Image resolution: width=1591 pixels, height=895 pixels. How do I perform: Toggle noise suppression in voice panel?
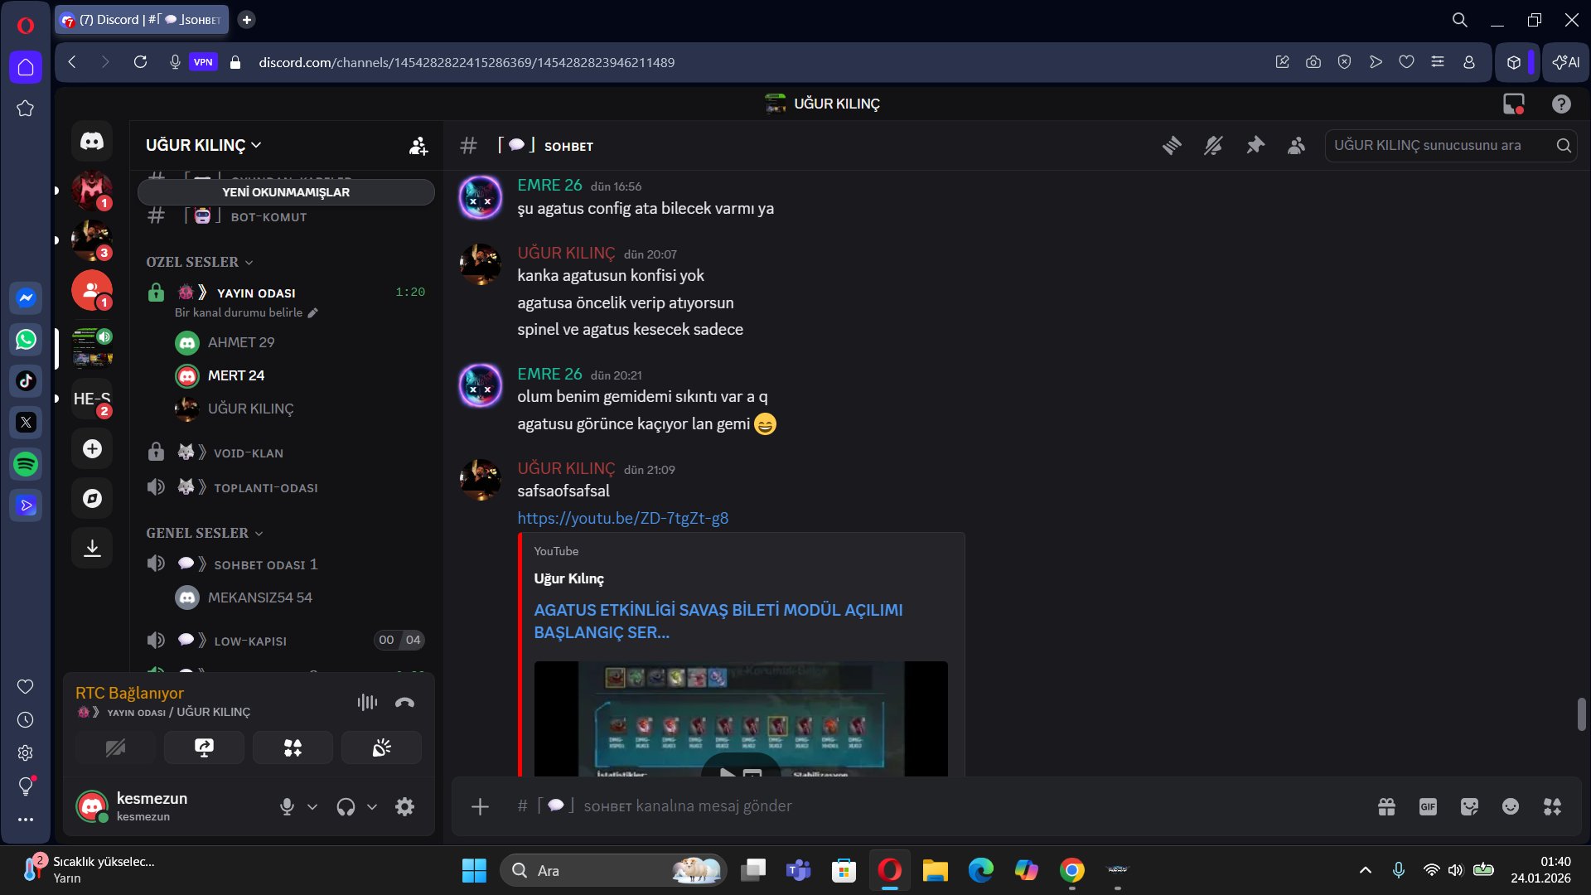click(367, 703)
